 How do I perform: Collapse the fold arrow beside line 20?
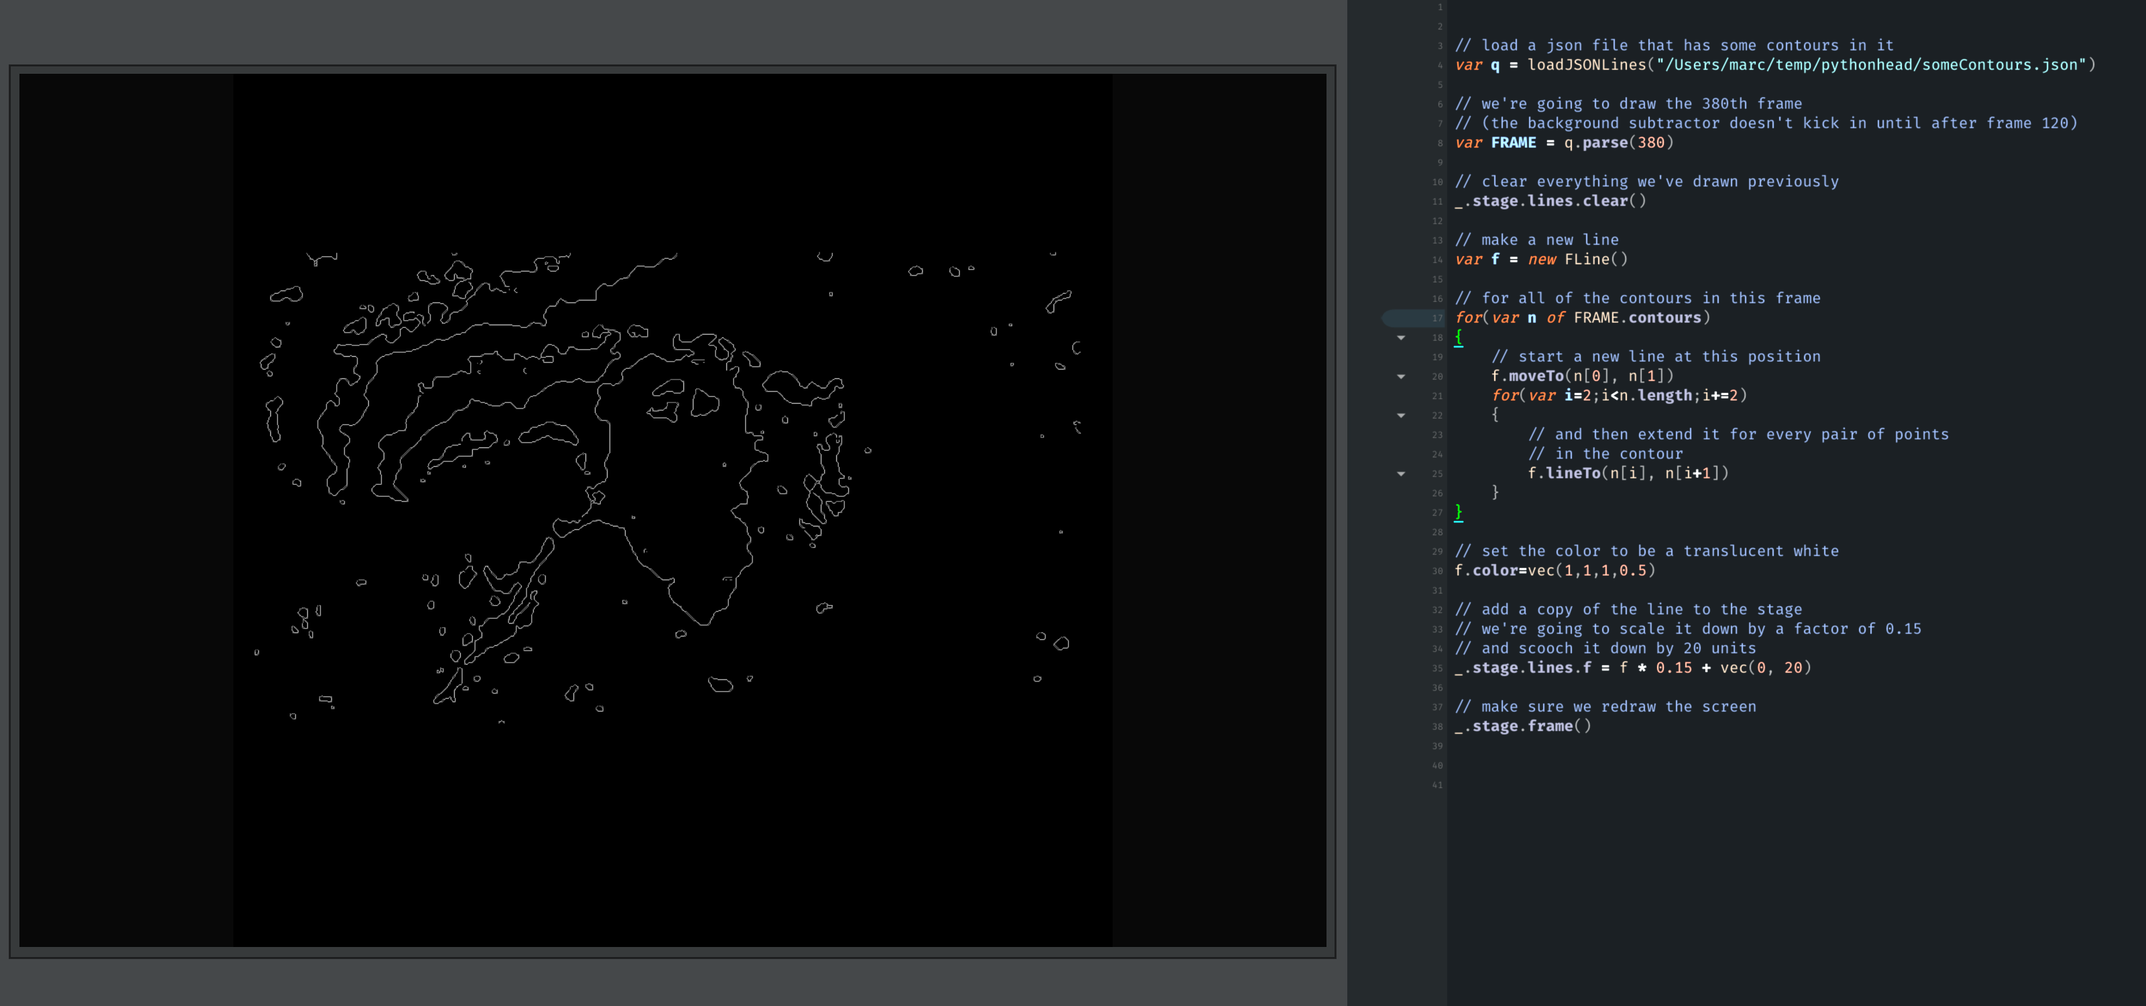coord(1401,377)
